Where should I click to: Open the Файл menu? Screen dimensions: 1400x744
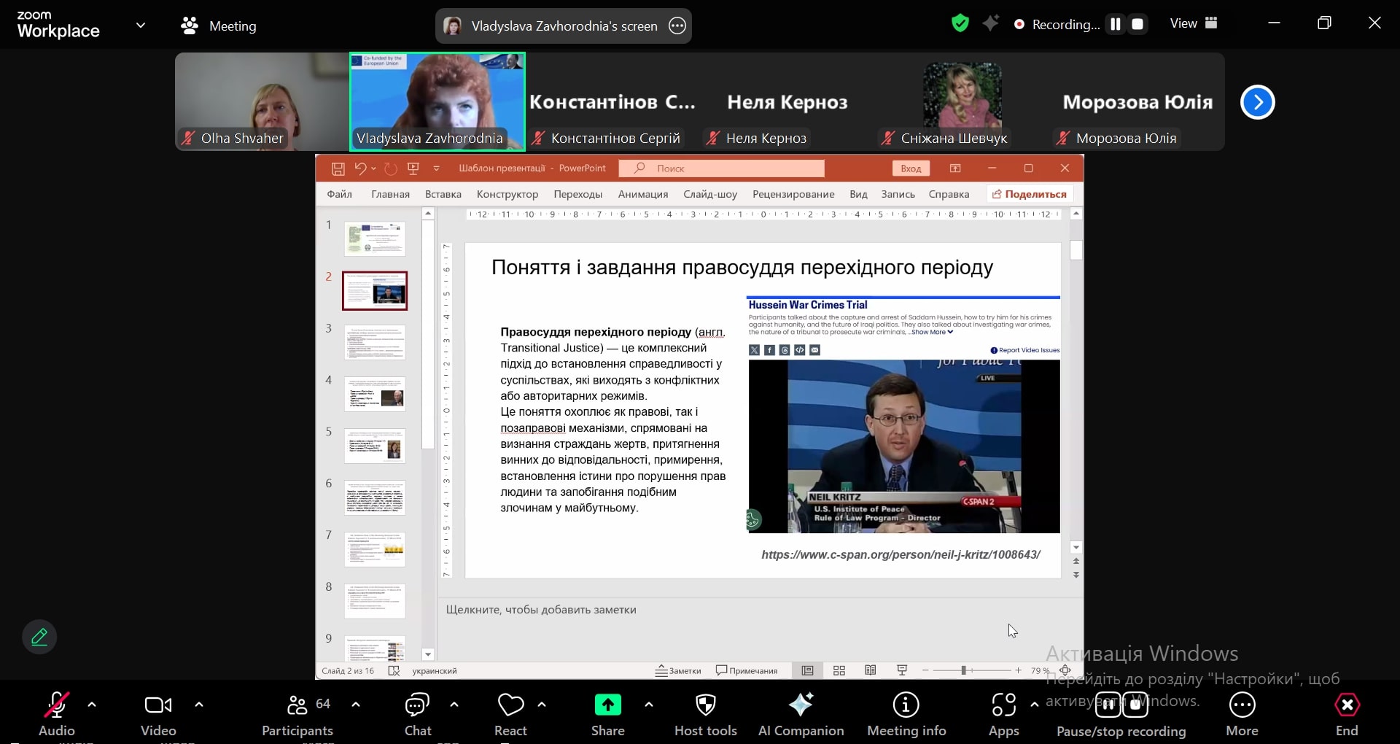pyautogui.click(x=340, y=194)
